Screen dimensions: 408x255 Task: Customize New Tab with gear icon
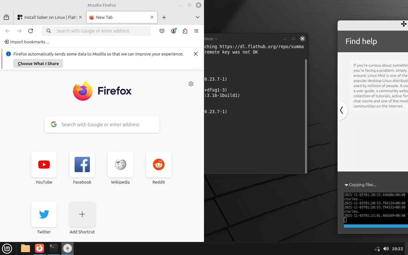[x=191, y=84]
